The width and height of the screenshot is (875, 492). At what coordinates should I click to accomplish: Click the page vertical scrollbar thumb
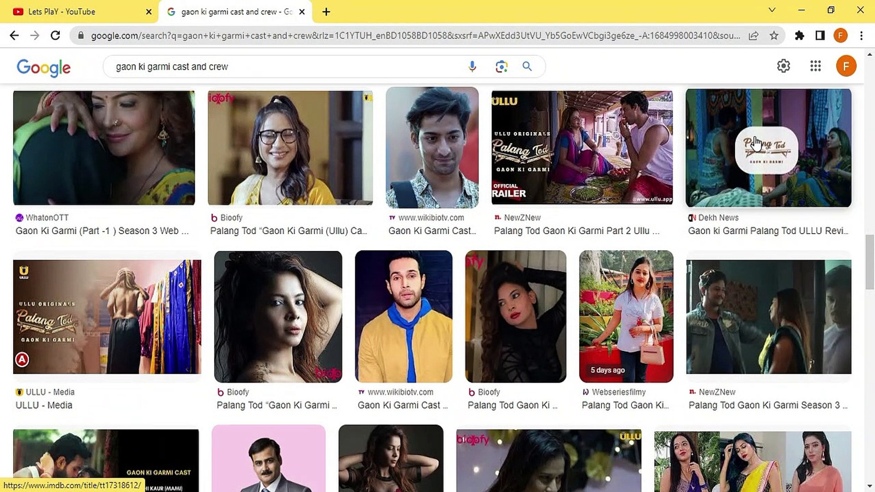(x=870, y=261)
